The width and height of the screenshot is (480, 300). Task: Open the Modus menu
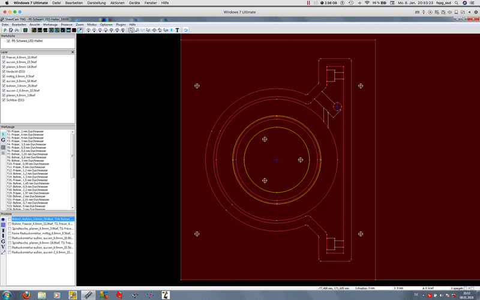click(92, 25)
